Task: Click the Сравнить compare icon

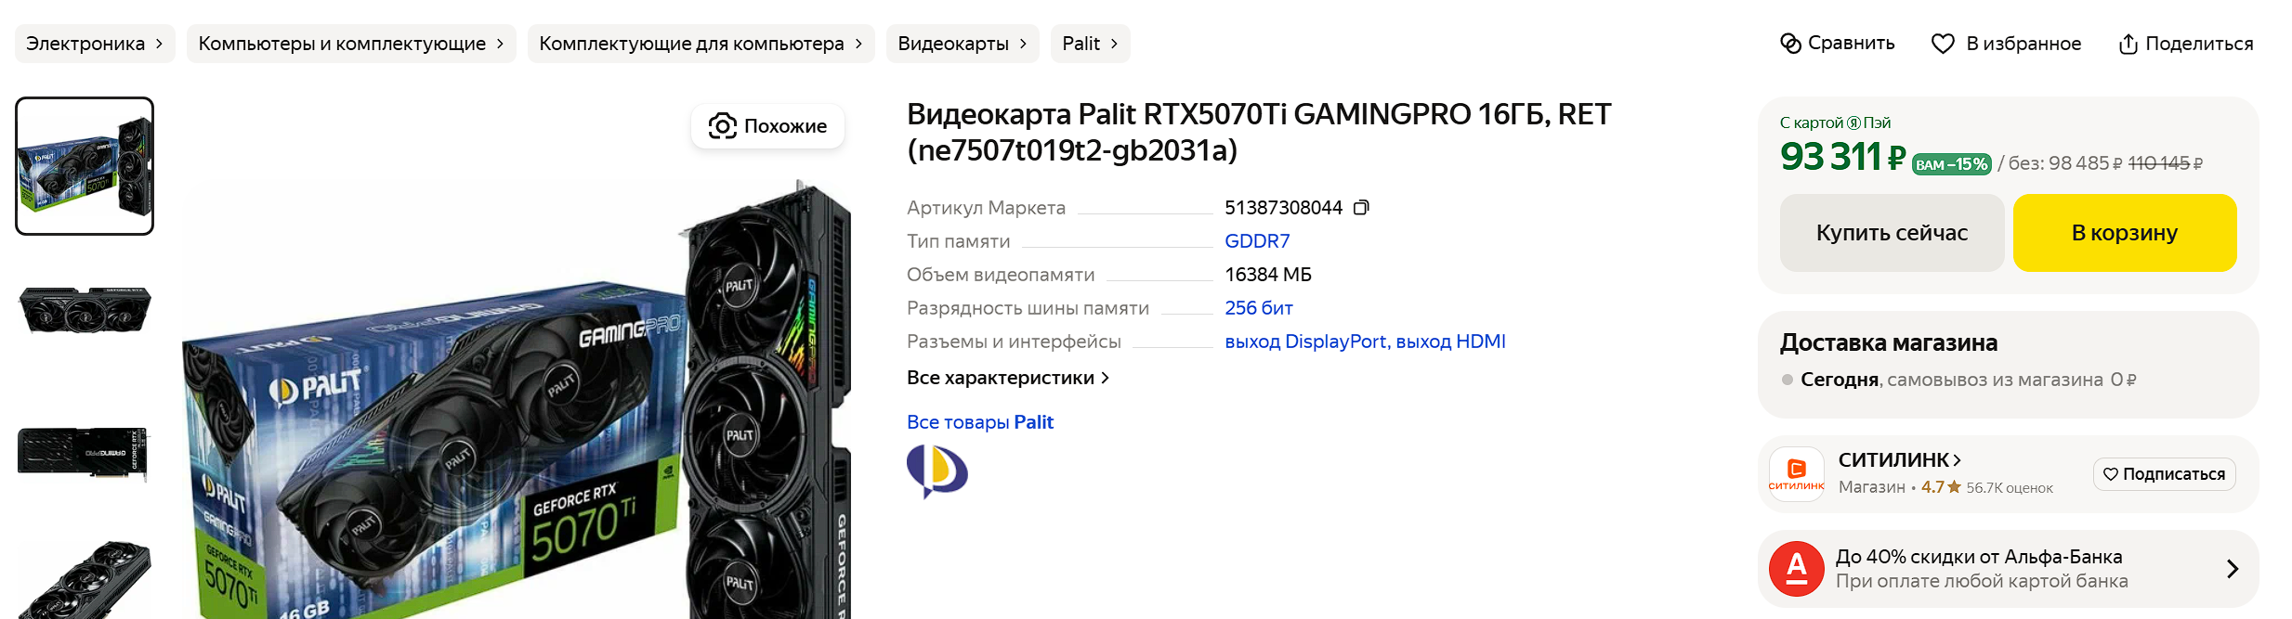Action: (x=1790, y=44)
